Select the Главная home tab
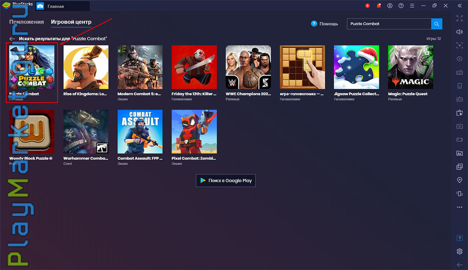 [63, 6]
